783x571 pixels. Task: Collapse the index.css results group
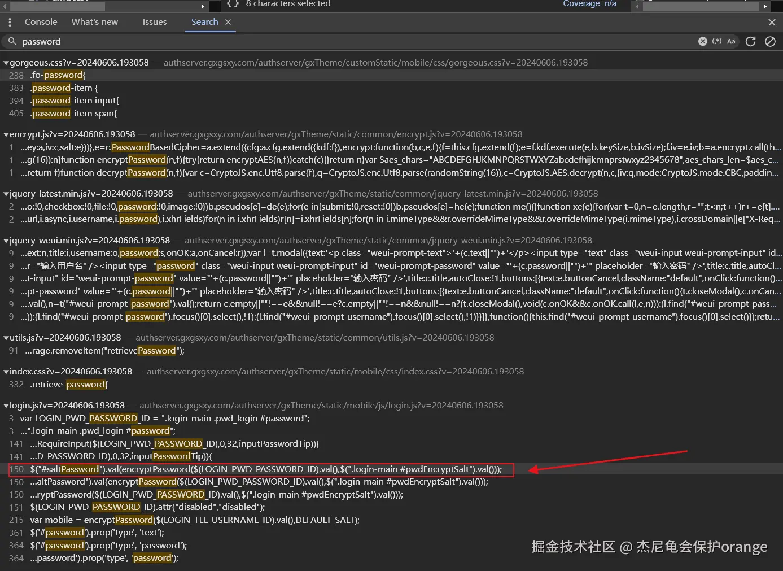pos(6,372)
